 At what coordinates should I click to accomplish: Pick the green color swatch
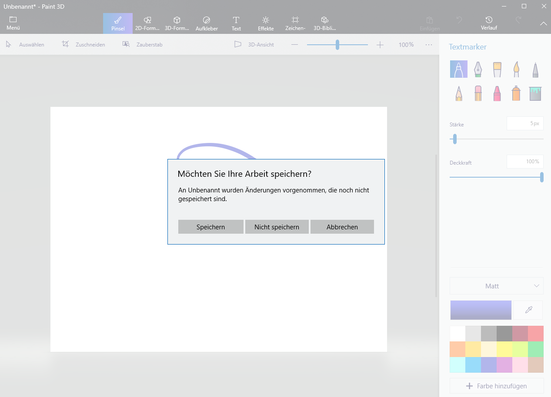[536, 349]
